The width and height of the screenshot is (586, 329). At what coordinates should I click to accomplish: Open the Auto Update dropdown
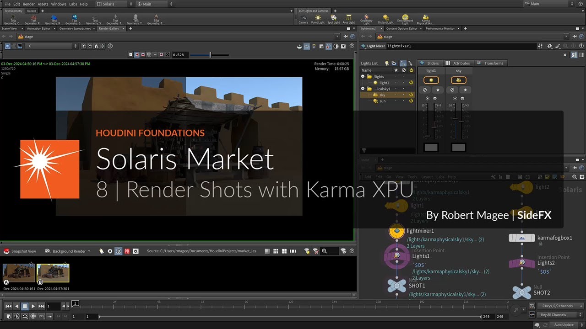coord(567,325)
